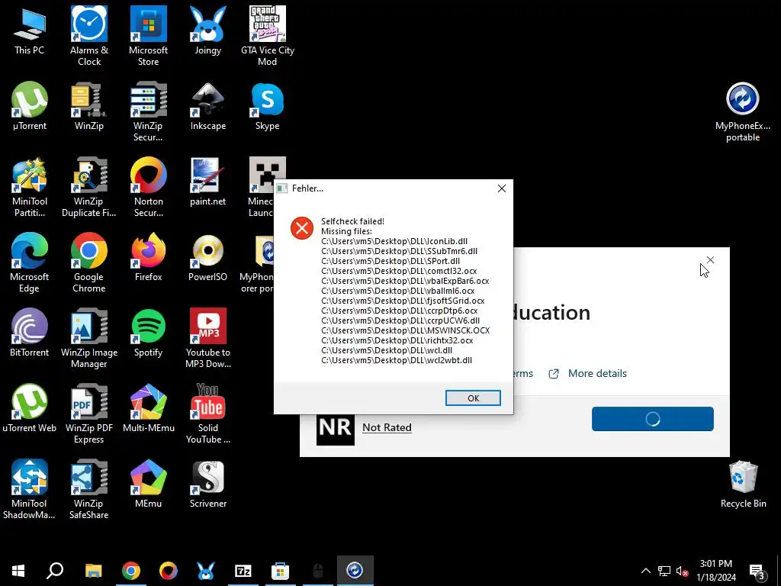Select the Scrivener desktop shortcut
Screen dimensions: 781x586
[207, 483]
